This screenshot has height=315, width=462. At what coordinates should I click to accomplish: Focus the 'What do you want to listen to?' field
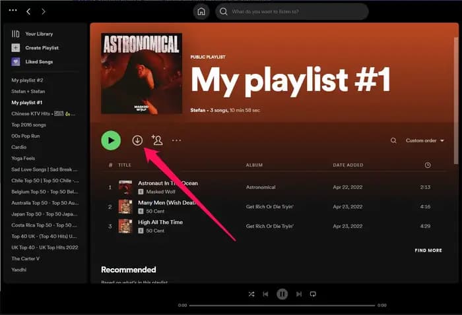coord(292,11)
